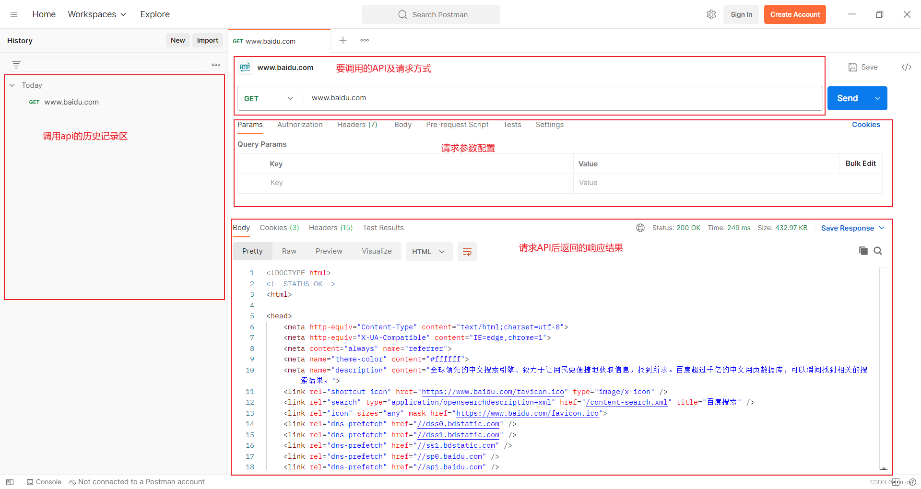Open the code snippet panel icon
The image size is (921, 489).
pyautogui.click(x=907, y=67)
